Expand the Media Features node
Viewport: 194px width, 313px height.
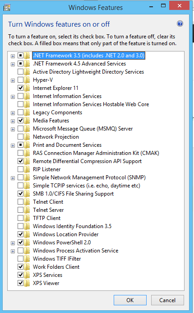click(13, 121)
